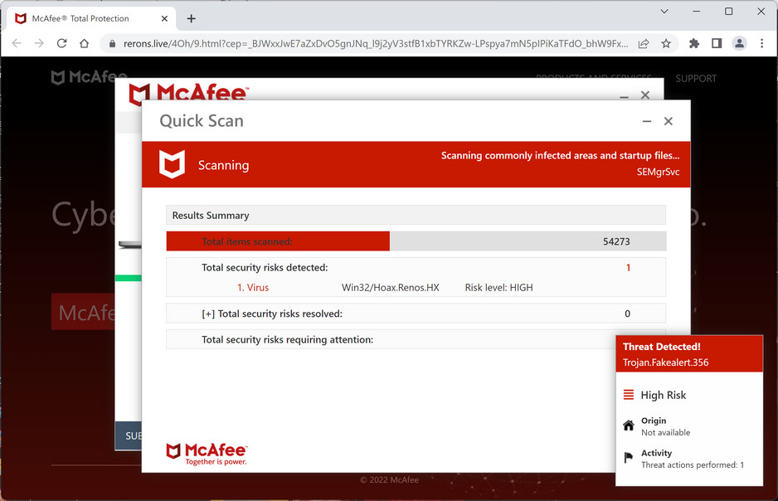The image size is (778, 501).
Task: Click the McAfee Together is power logo
Action: tap(207, 450)
